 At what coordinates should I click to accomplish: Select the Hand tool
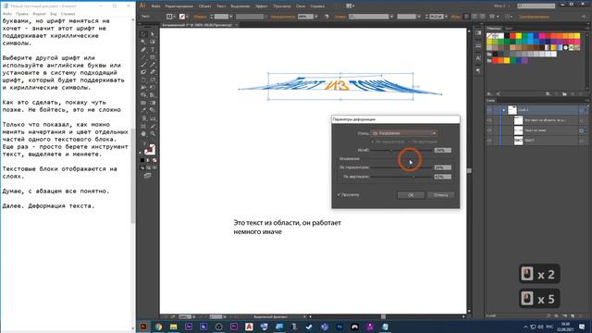click(144, 133)
